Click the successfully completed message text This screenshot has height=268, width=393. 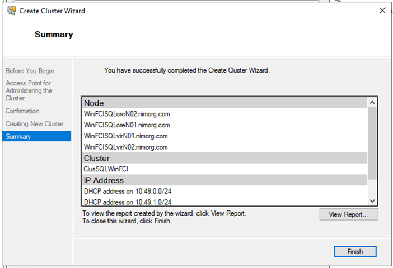click(187, 70)
